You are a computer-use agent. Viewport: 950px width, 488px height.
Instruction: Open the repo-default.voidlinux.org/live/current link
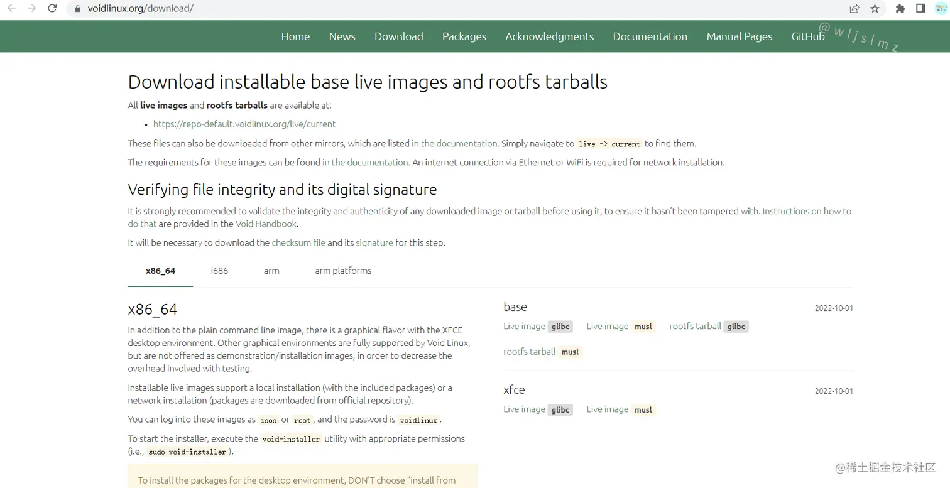point(244,124)
